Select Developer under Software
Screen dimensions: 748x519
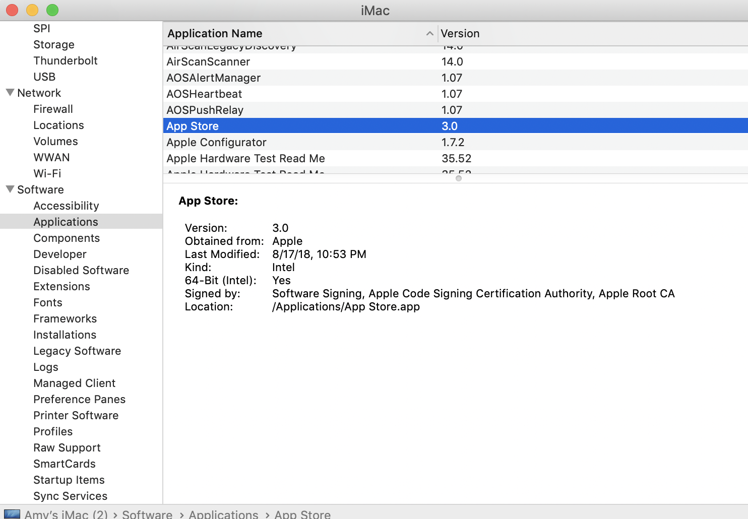[60, 254]
